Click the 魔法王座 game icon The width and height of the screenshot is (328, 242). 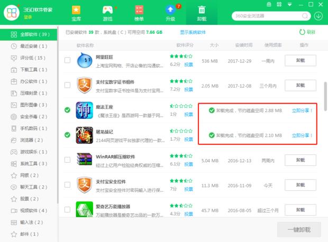coord(85,110)
